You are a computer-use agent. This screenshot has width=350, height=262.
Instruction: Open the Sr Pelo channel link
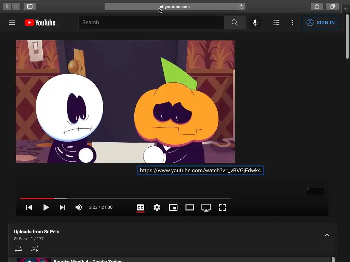click(x=20, y=238)
